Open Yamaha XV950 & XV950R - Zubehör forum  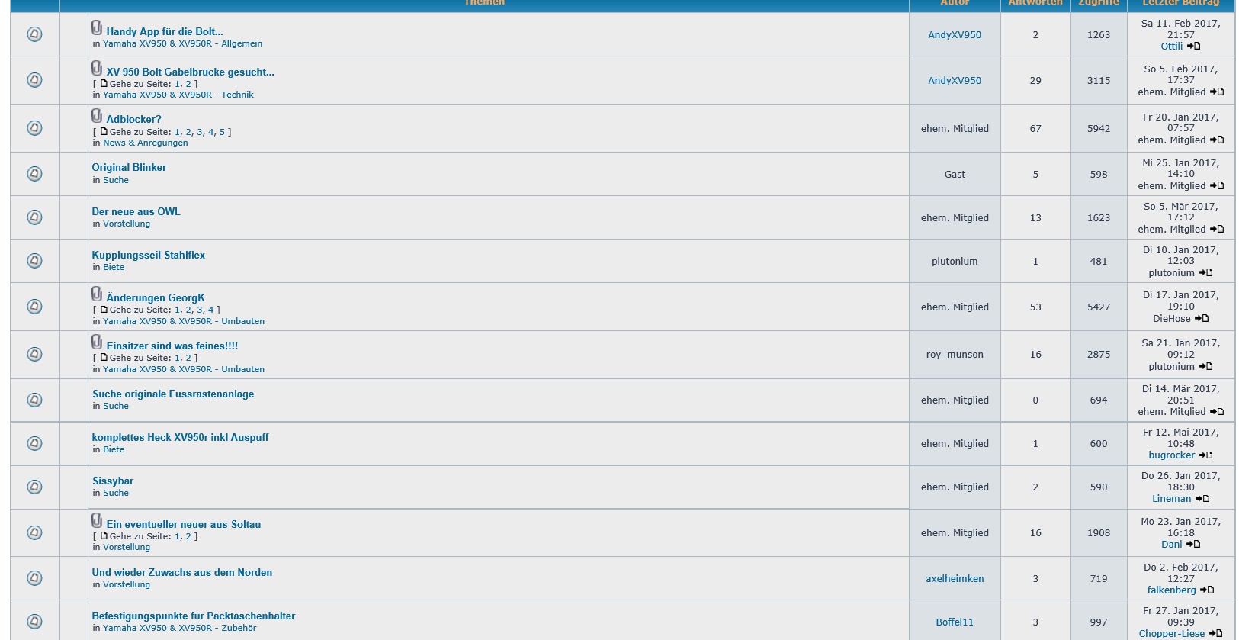[x=179, y=628]
